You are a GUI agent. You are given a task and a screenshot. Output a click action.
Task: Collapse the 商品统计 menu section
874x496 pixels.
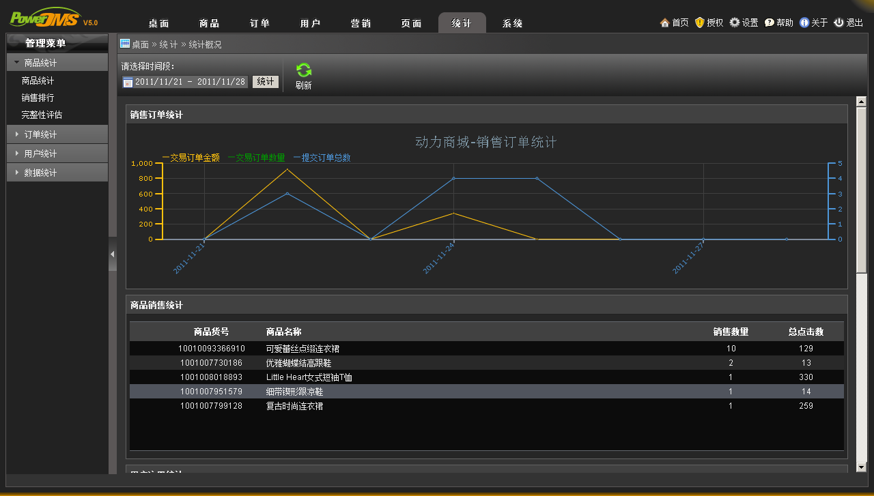(x=40, y=63)
